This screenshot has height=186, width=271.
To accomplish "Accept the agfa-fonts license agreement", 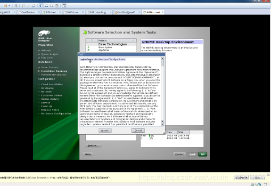I will [105, 130].
